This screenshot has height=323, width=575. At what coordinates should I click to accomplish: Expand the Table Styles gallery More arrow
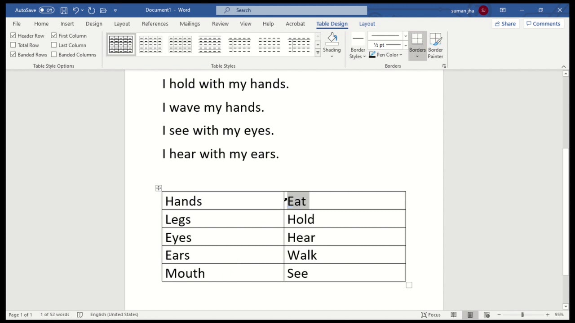click(318, 52)
